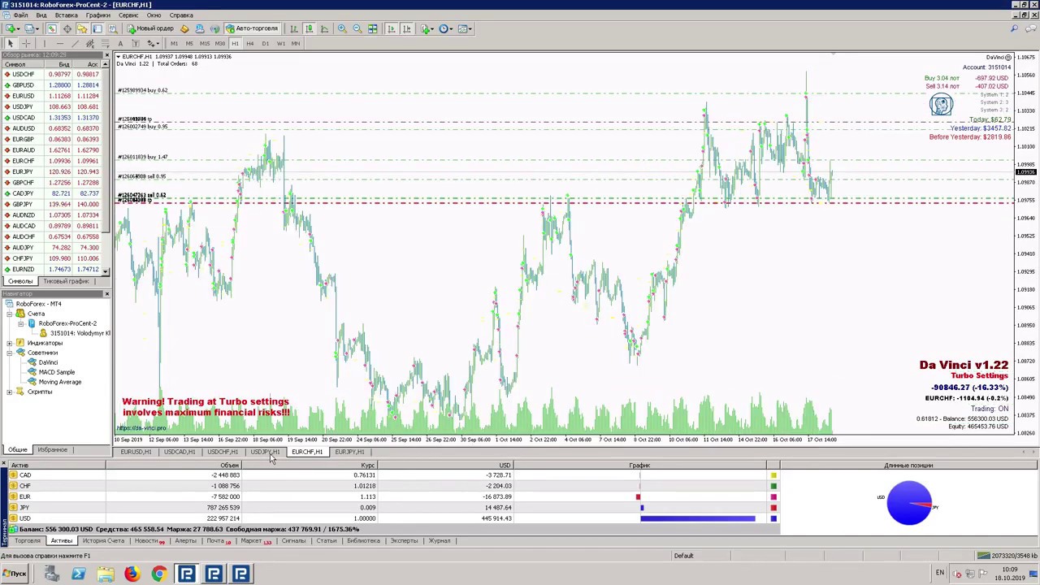Switch to the Избранное navigator tab
1040x585 pixels.
[x=52, y=450]
